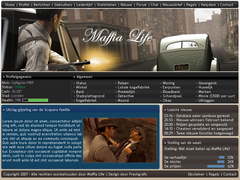Select poll option De prijzen
This screenshot has width=240, height=180.
tap(173, 166)
